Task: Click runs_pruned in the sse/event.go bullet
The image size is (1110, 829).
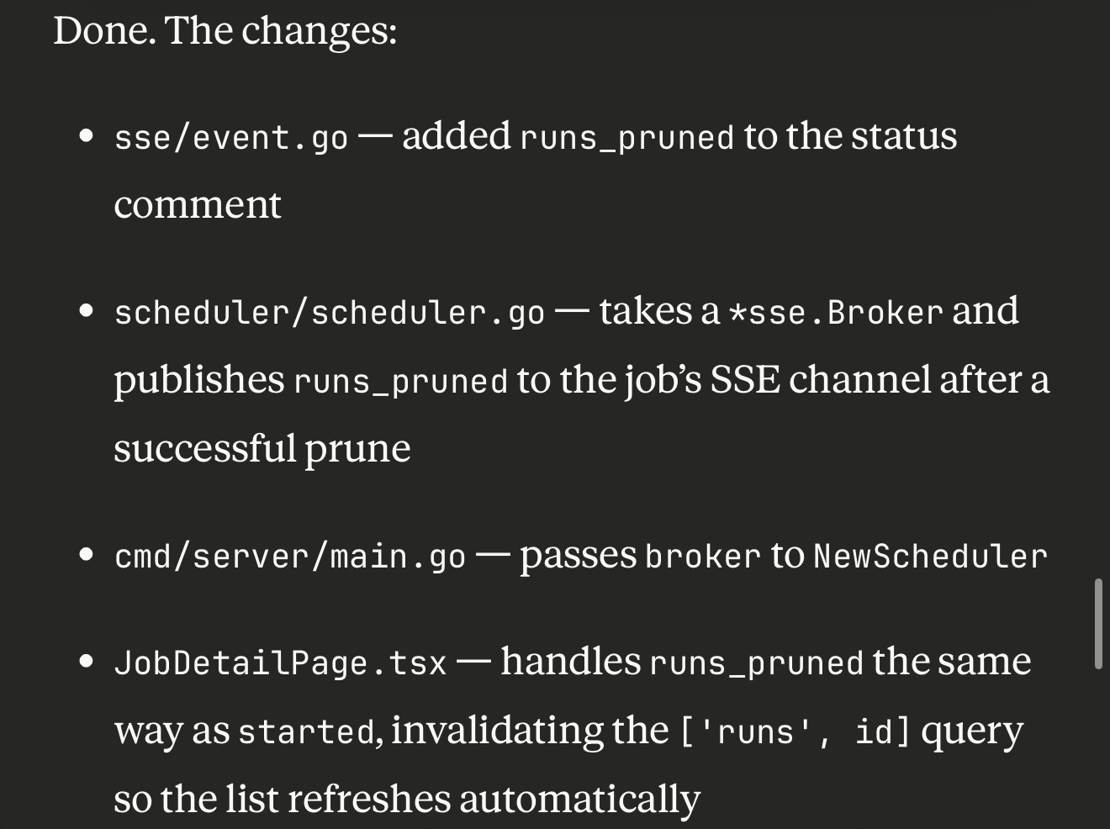Action: pyautogui.click(x=627, y=138)
